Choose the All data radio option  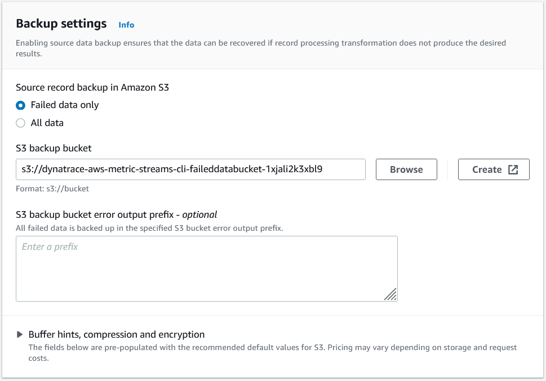pos(21,123)
